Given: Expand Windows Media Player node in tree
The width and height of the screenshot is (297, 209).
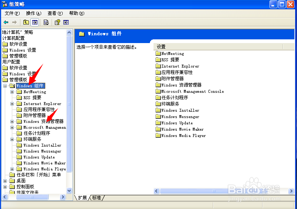Looking at the screenshot, I should pyautogui.click(x=12, y=169).
